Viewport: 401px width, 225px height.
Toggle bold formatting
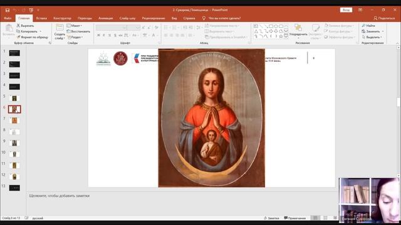point(98,35)
